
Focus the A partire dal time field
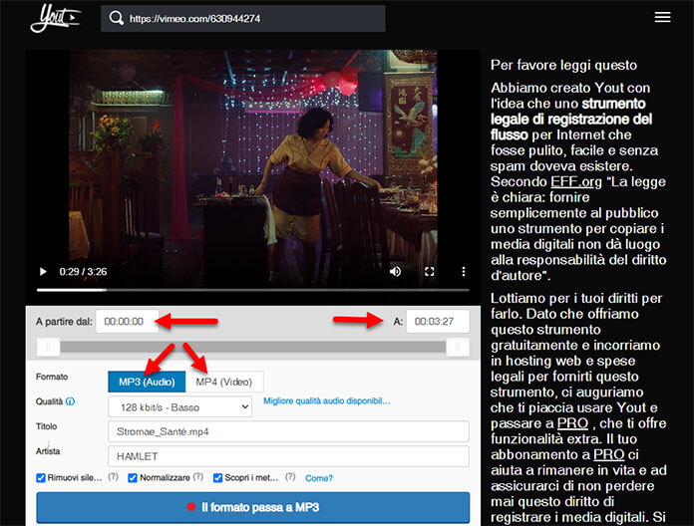point(127,322)
